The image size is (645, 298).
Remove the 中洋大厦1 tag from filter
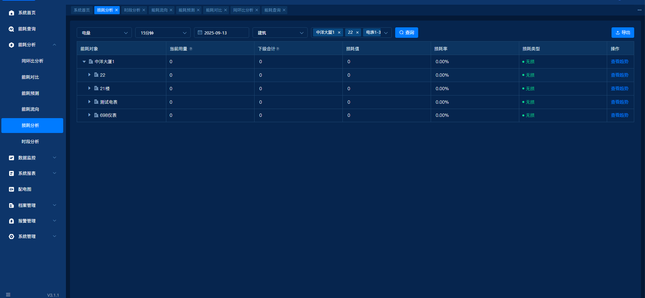[x=339, y=33]
